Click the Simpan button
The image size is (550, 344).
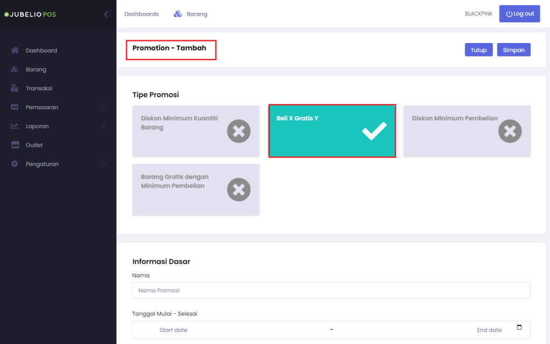pyautogui.click(x=513, y=50)
